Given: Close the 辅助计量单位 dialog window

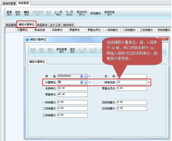Looking at the screenshot, I should 164,39.
